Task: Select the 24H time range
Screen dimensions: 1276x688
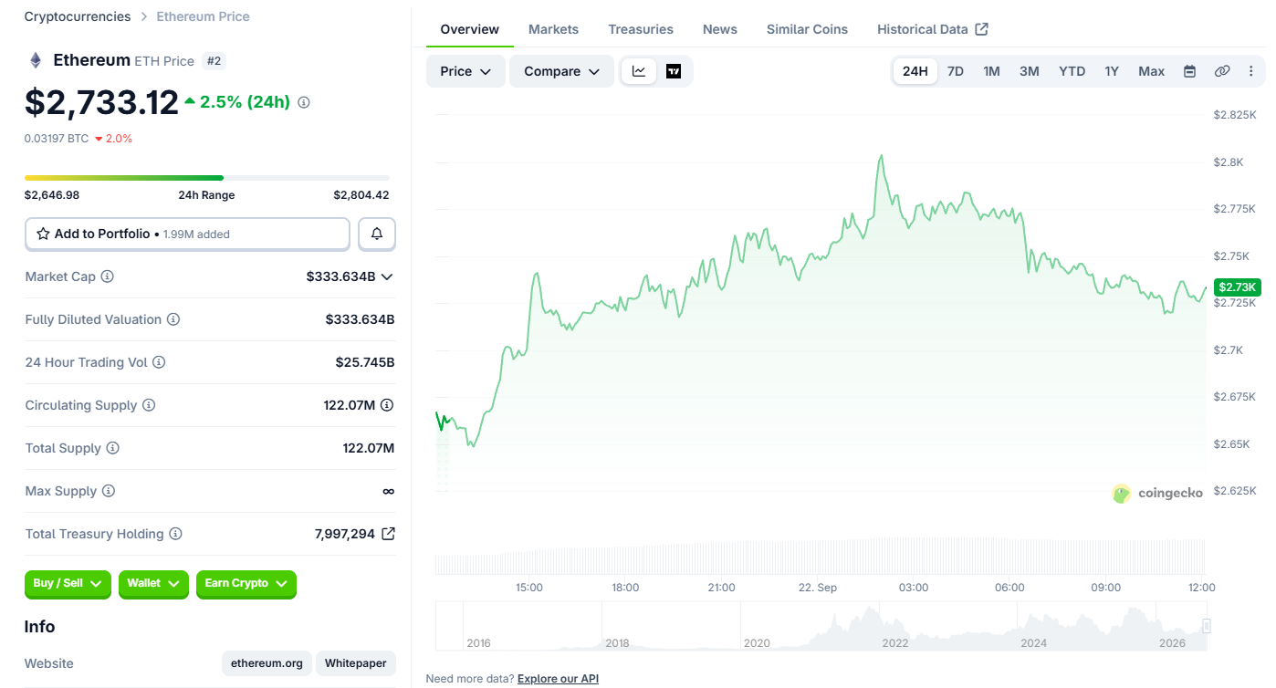Action: tap(915, 71)
